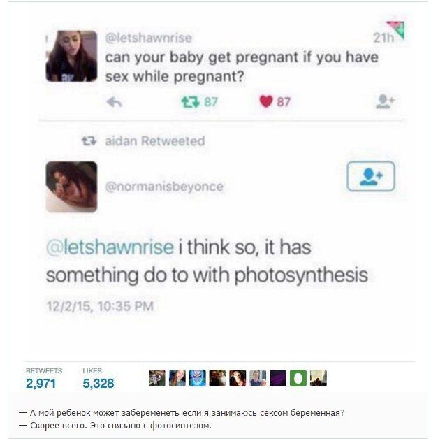Click the small gray add-user icon
Image resolution: width=431 pixels, height=441 pixels.
pos(385,102)
